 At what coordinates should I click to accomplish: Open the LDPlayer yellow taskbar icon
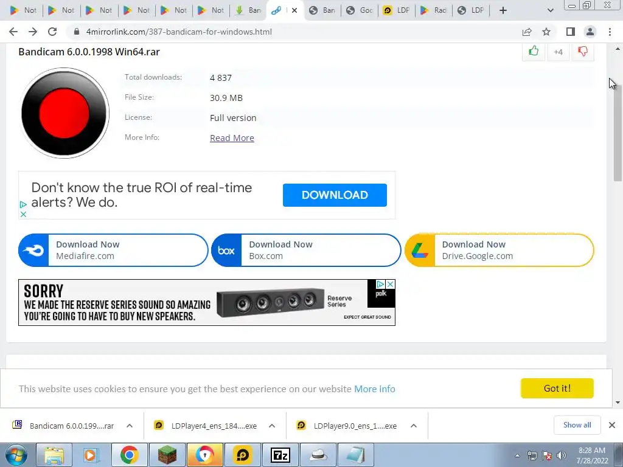(x=243, y=455)
